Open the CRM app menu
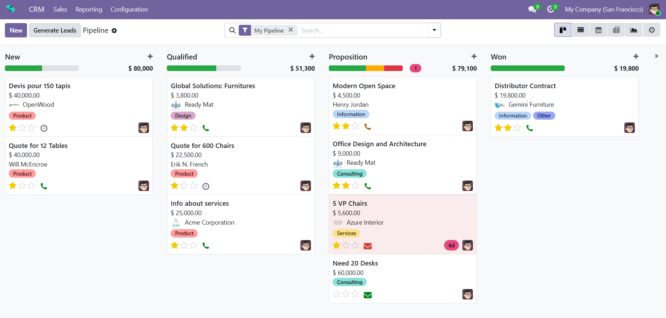666x318 pixels. [36, 9]
